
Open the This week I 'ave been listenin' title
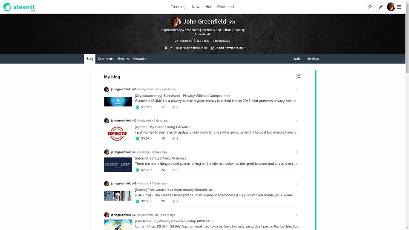tap(175, 190)
